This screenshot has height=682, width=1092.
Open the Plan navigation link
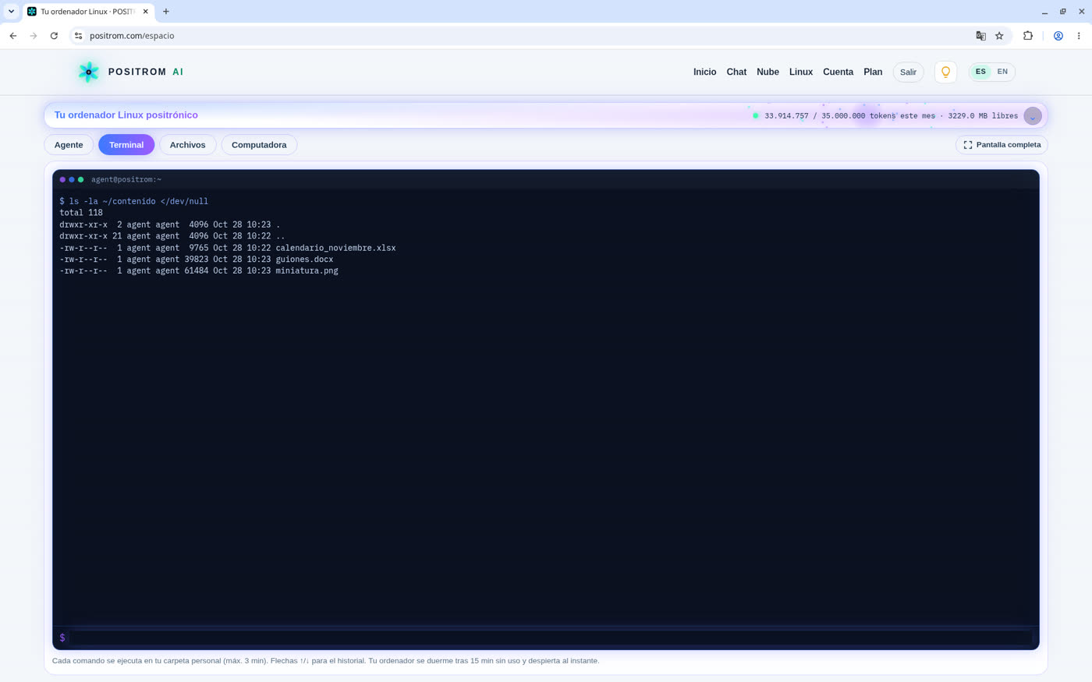[x=873, y=72]
